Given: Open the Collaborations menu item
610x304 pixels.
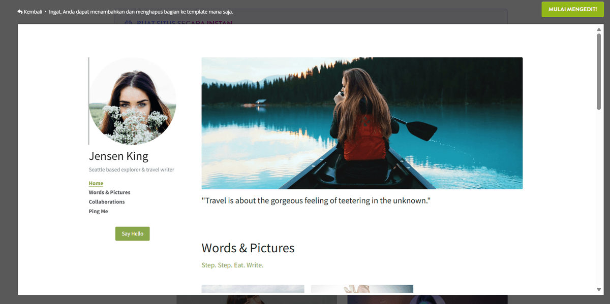Looking at the screenshot, I should tap(107, 202).
